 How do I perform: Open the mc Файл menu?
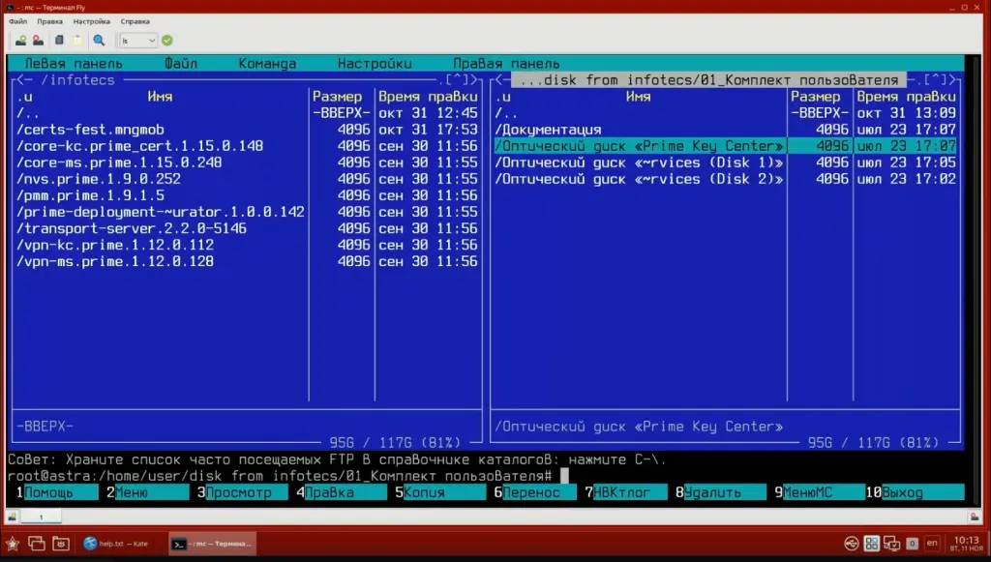click(x=181, y=64)
